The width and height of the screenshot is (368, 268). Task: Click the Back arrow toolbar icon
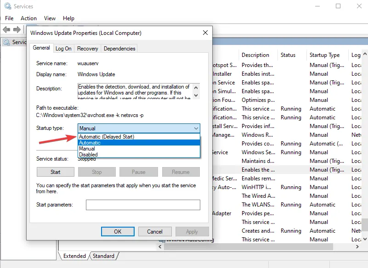pyautogui.click(x=7, y=29)
